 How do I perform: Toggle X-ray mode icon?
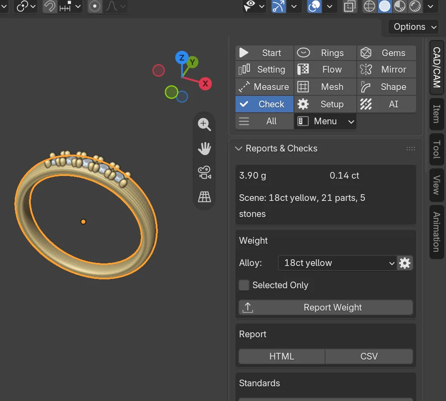(x=350, y=6)
